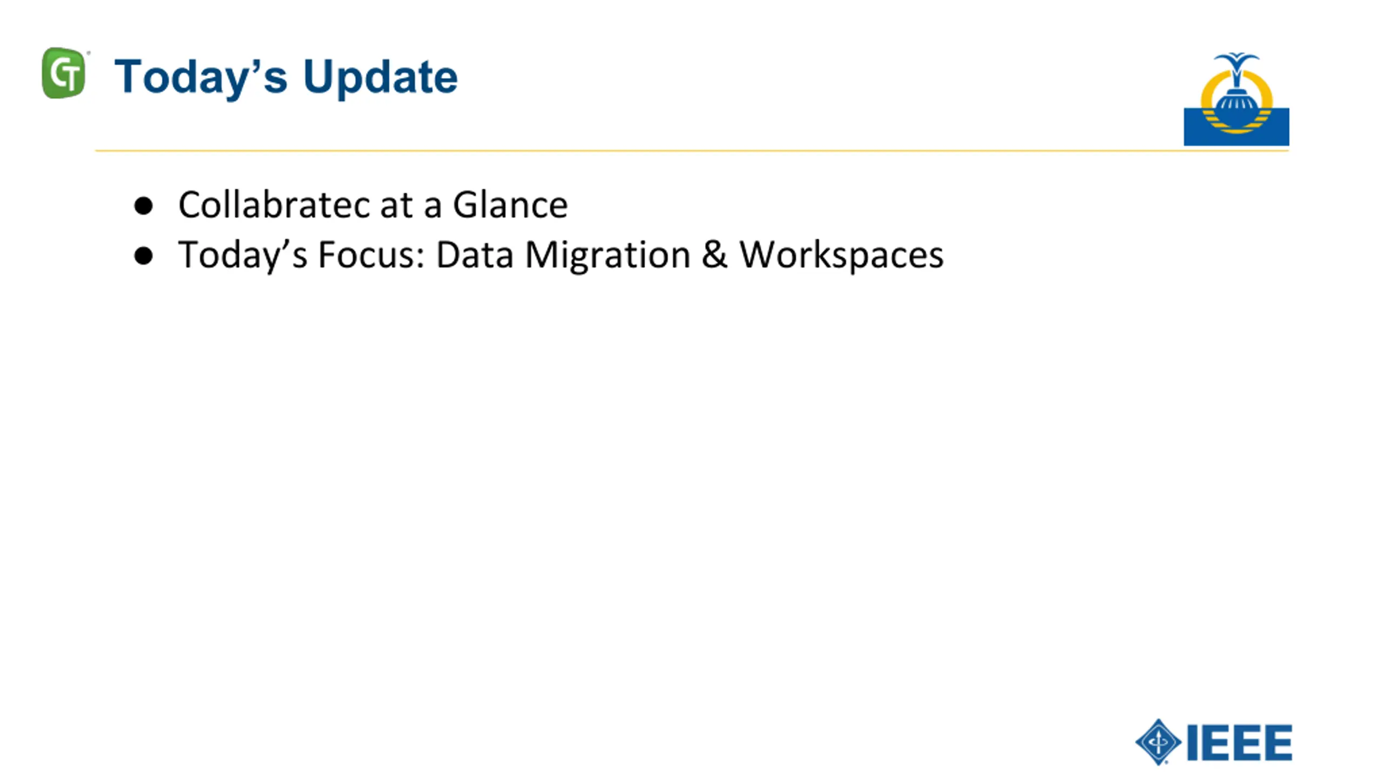Click the ampersand in the second bullet
1384x778 pixels.
tap(714, 254)
